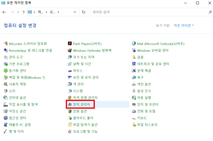Open the 글꼴 fonts icon
The image size is (213, 141).
tap(134, 57)
